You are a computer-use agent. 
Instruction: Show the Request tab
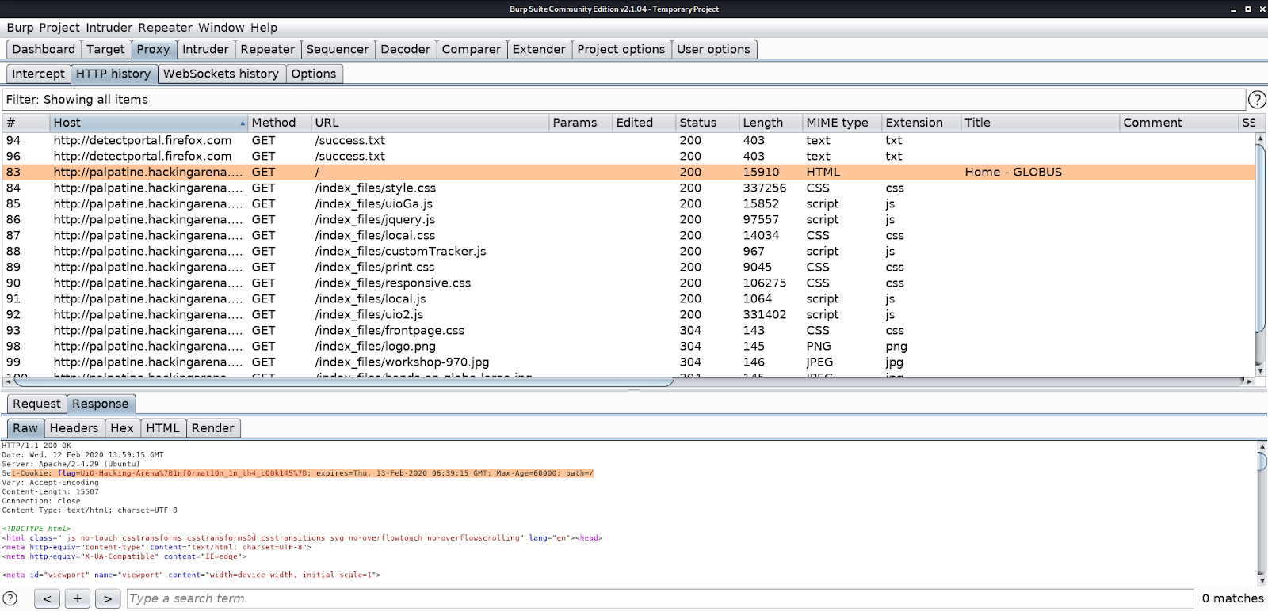click(36, 404)
